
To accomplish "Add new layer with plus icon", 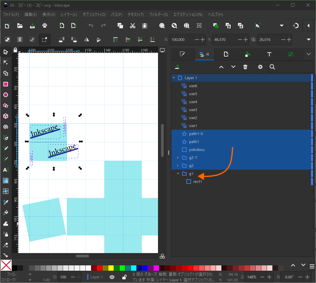I will coord(177,67).
